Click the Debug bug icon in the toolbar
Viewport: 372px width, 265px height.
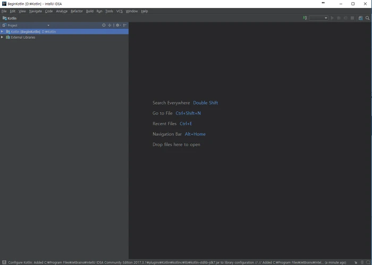[339, 18]
